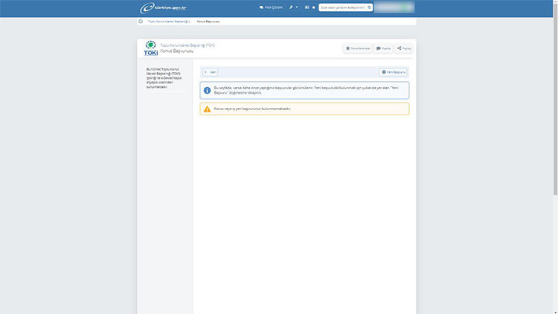This screenshot has height=314, width=558.
Task: Click the orange warning triangle icon
Action: click(207, 109)
